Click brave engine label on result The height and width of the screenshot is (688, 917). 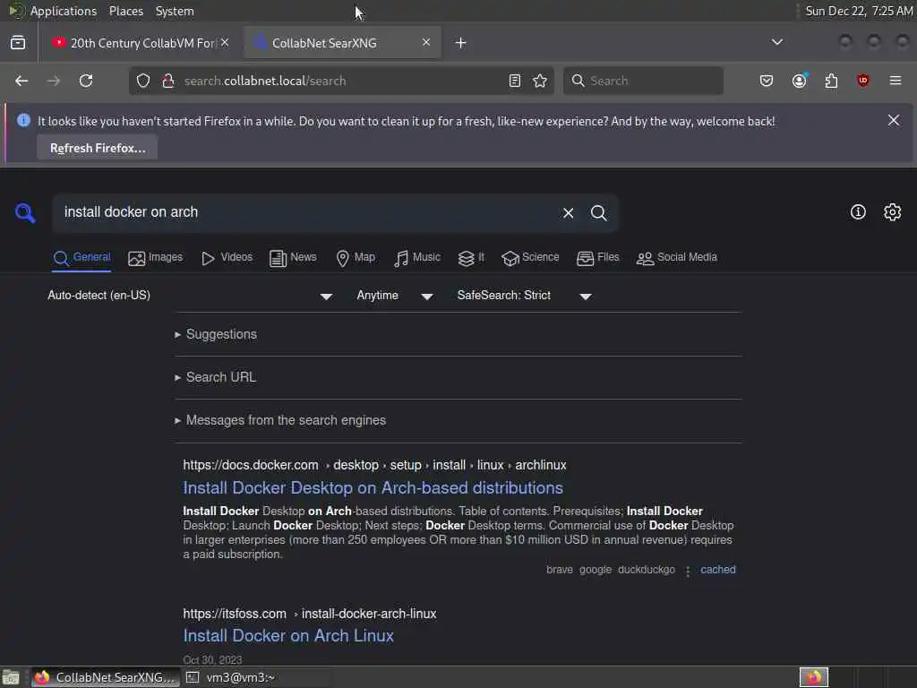click(559, 570)
